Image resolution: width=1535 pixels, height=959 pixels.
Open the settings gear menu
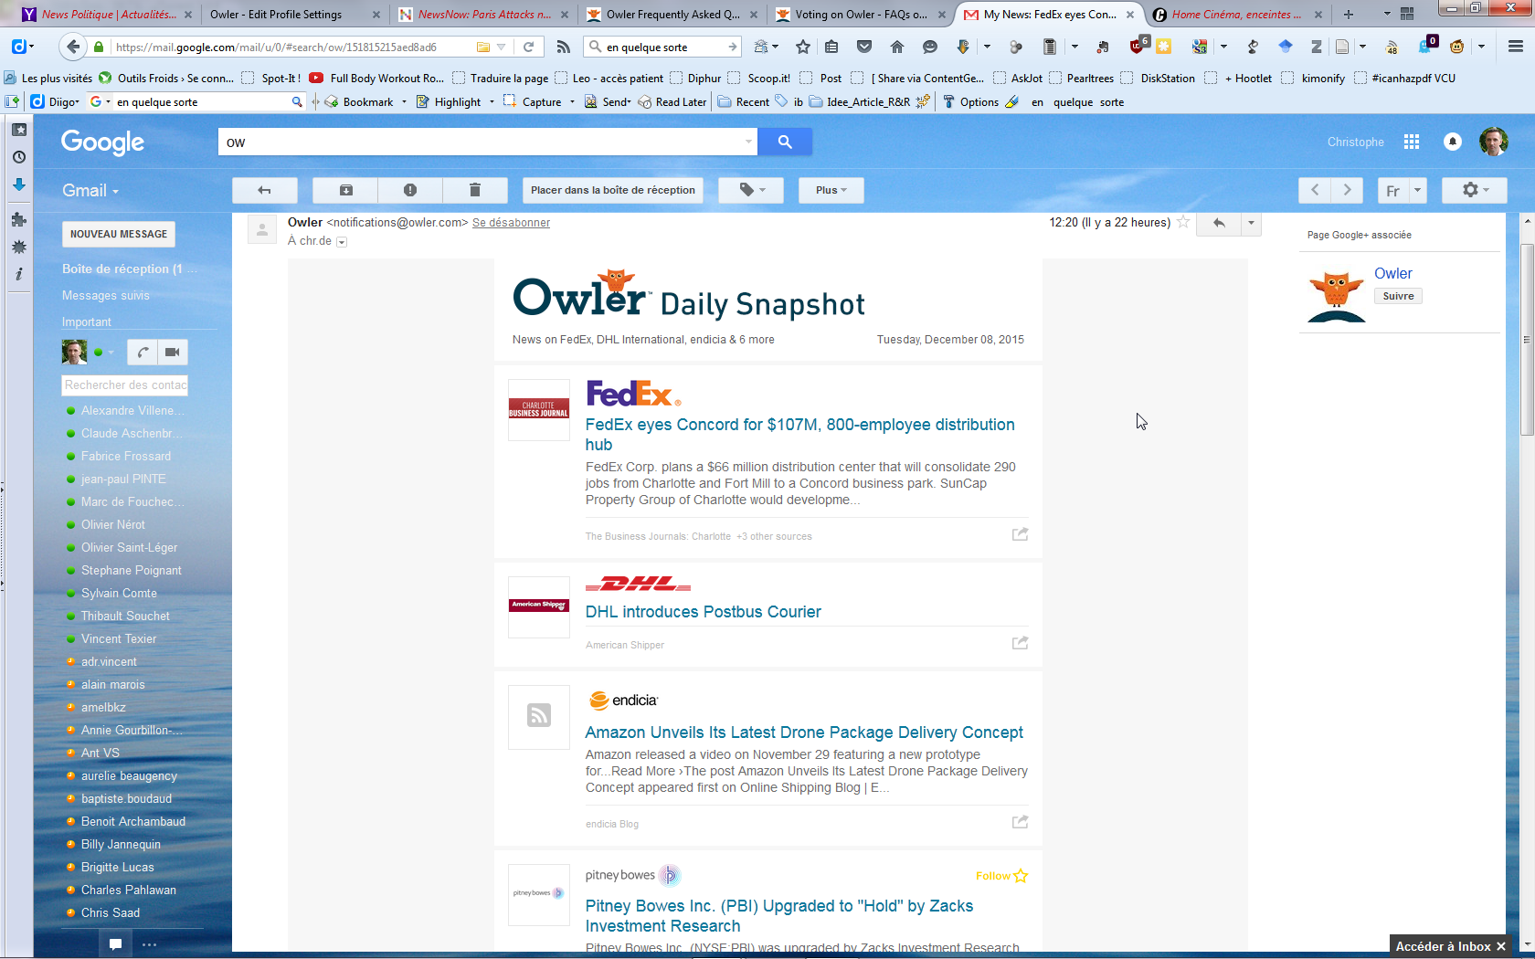pyautogui.click(x=1475, y=190)
